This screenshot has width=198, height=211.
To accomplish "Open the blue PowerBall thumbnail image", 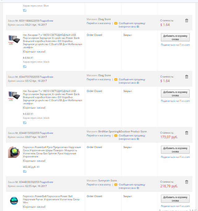I will [14, 201].
